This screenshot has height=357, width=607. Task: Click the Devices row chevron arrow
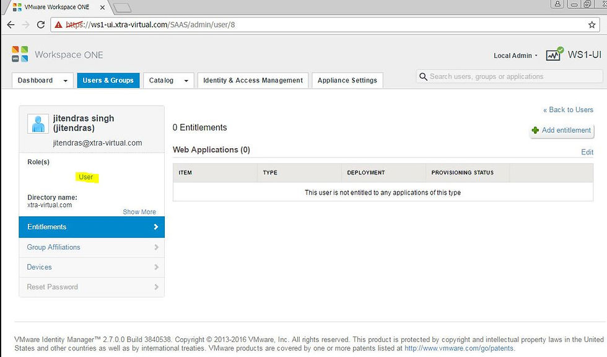tap(156, 267)
